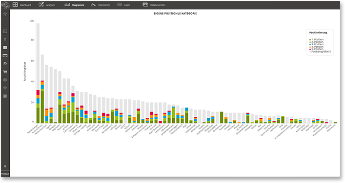
Task: Select the 'Modellbau' axis label
Action: tap(209, 128)
